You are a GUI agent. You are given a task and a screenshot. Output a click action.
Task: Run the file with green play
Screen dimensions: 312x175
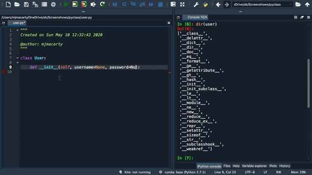pyautogui.click(x=66, y=4)
